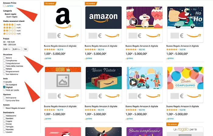Select the Buoni regalo category
213x136 pixels.
click(10, 14)
